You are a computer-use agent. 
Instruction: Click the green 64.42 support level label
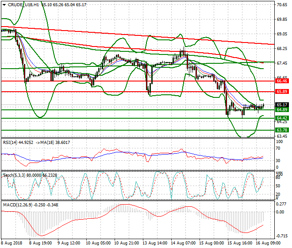[282, 118]
